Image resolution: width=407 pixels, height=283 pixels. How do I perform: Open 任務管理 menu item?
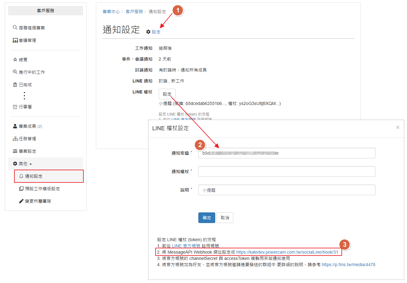(x=27, y=139)
